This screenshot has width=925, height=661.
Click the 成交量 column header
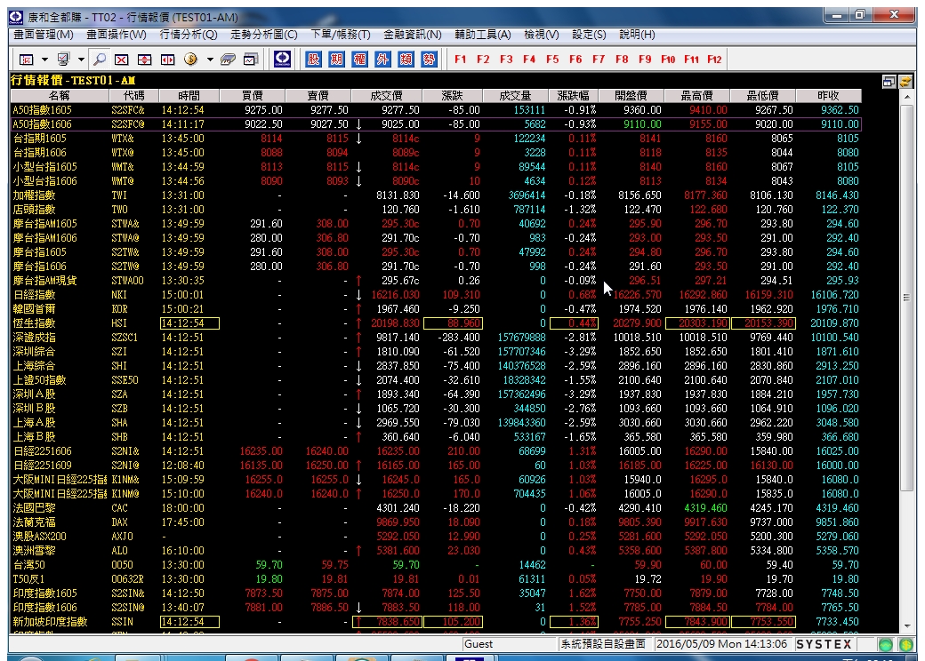(x=515, y=95)
